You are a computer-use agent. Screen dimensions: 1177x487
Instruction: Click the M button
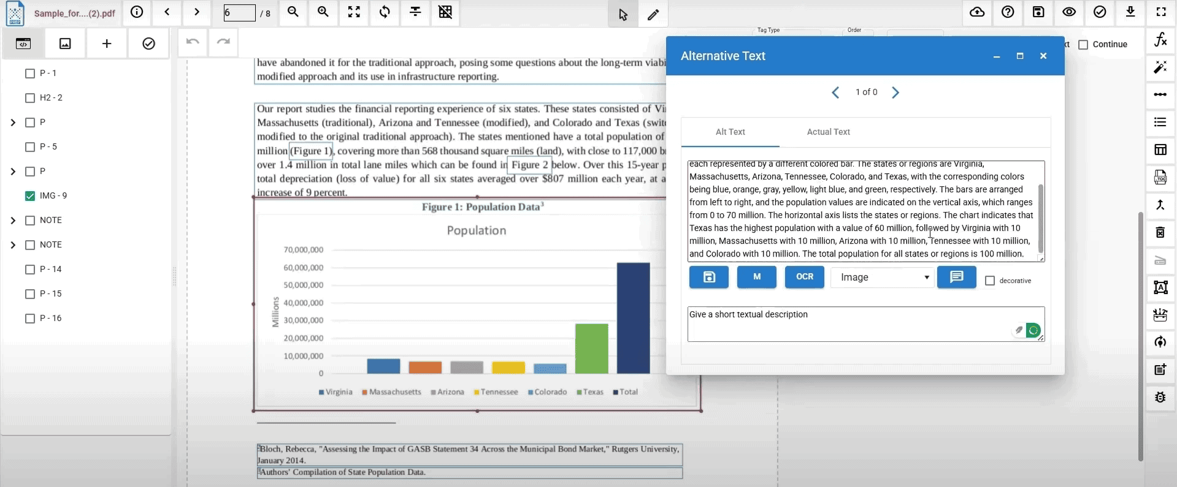pyautogui.click(x=756, y=277)
